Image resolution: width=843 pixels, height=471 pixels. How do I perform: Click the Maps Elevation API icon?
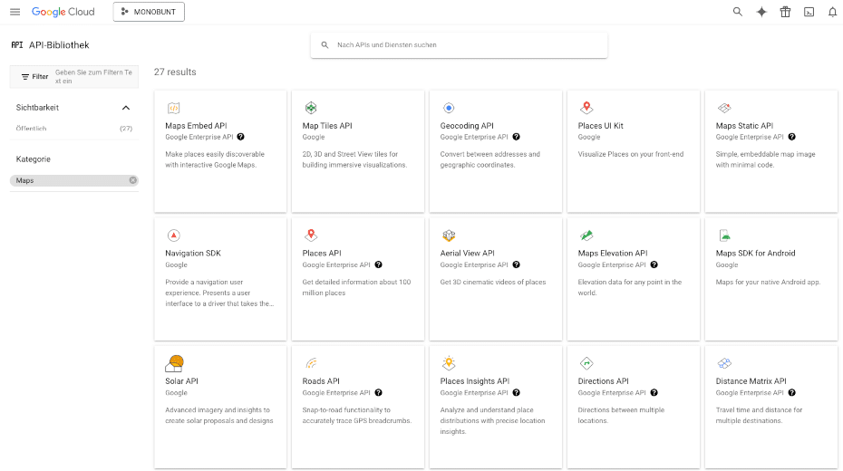[x=586, y=235]
